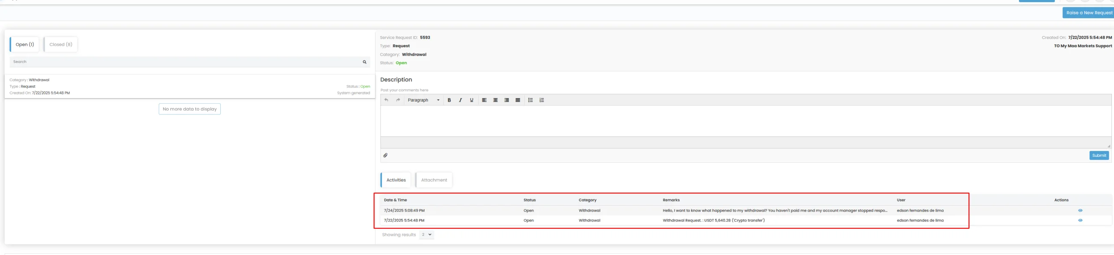Undo the last edit in comment editor
The width and height of the screenshot is (1114, 255).
[x=386, y=100]
